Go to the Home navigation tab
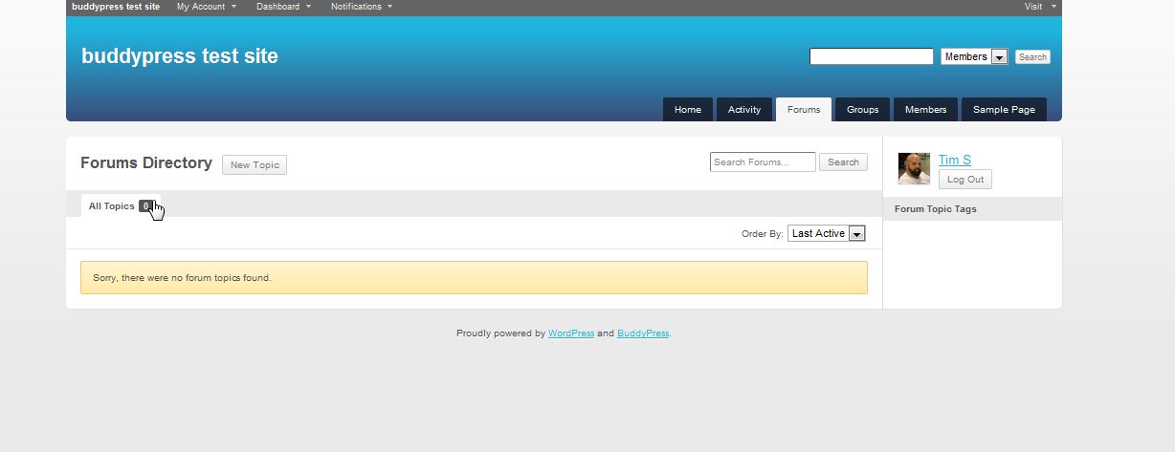The height and width of the screenshot is (452, 1175). tap(688, 110)
